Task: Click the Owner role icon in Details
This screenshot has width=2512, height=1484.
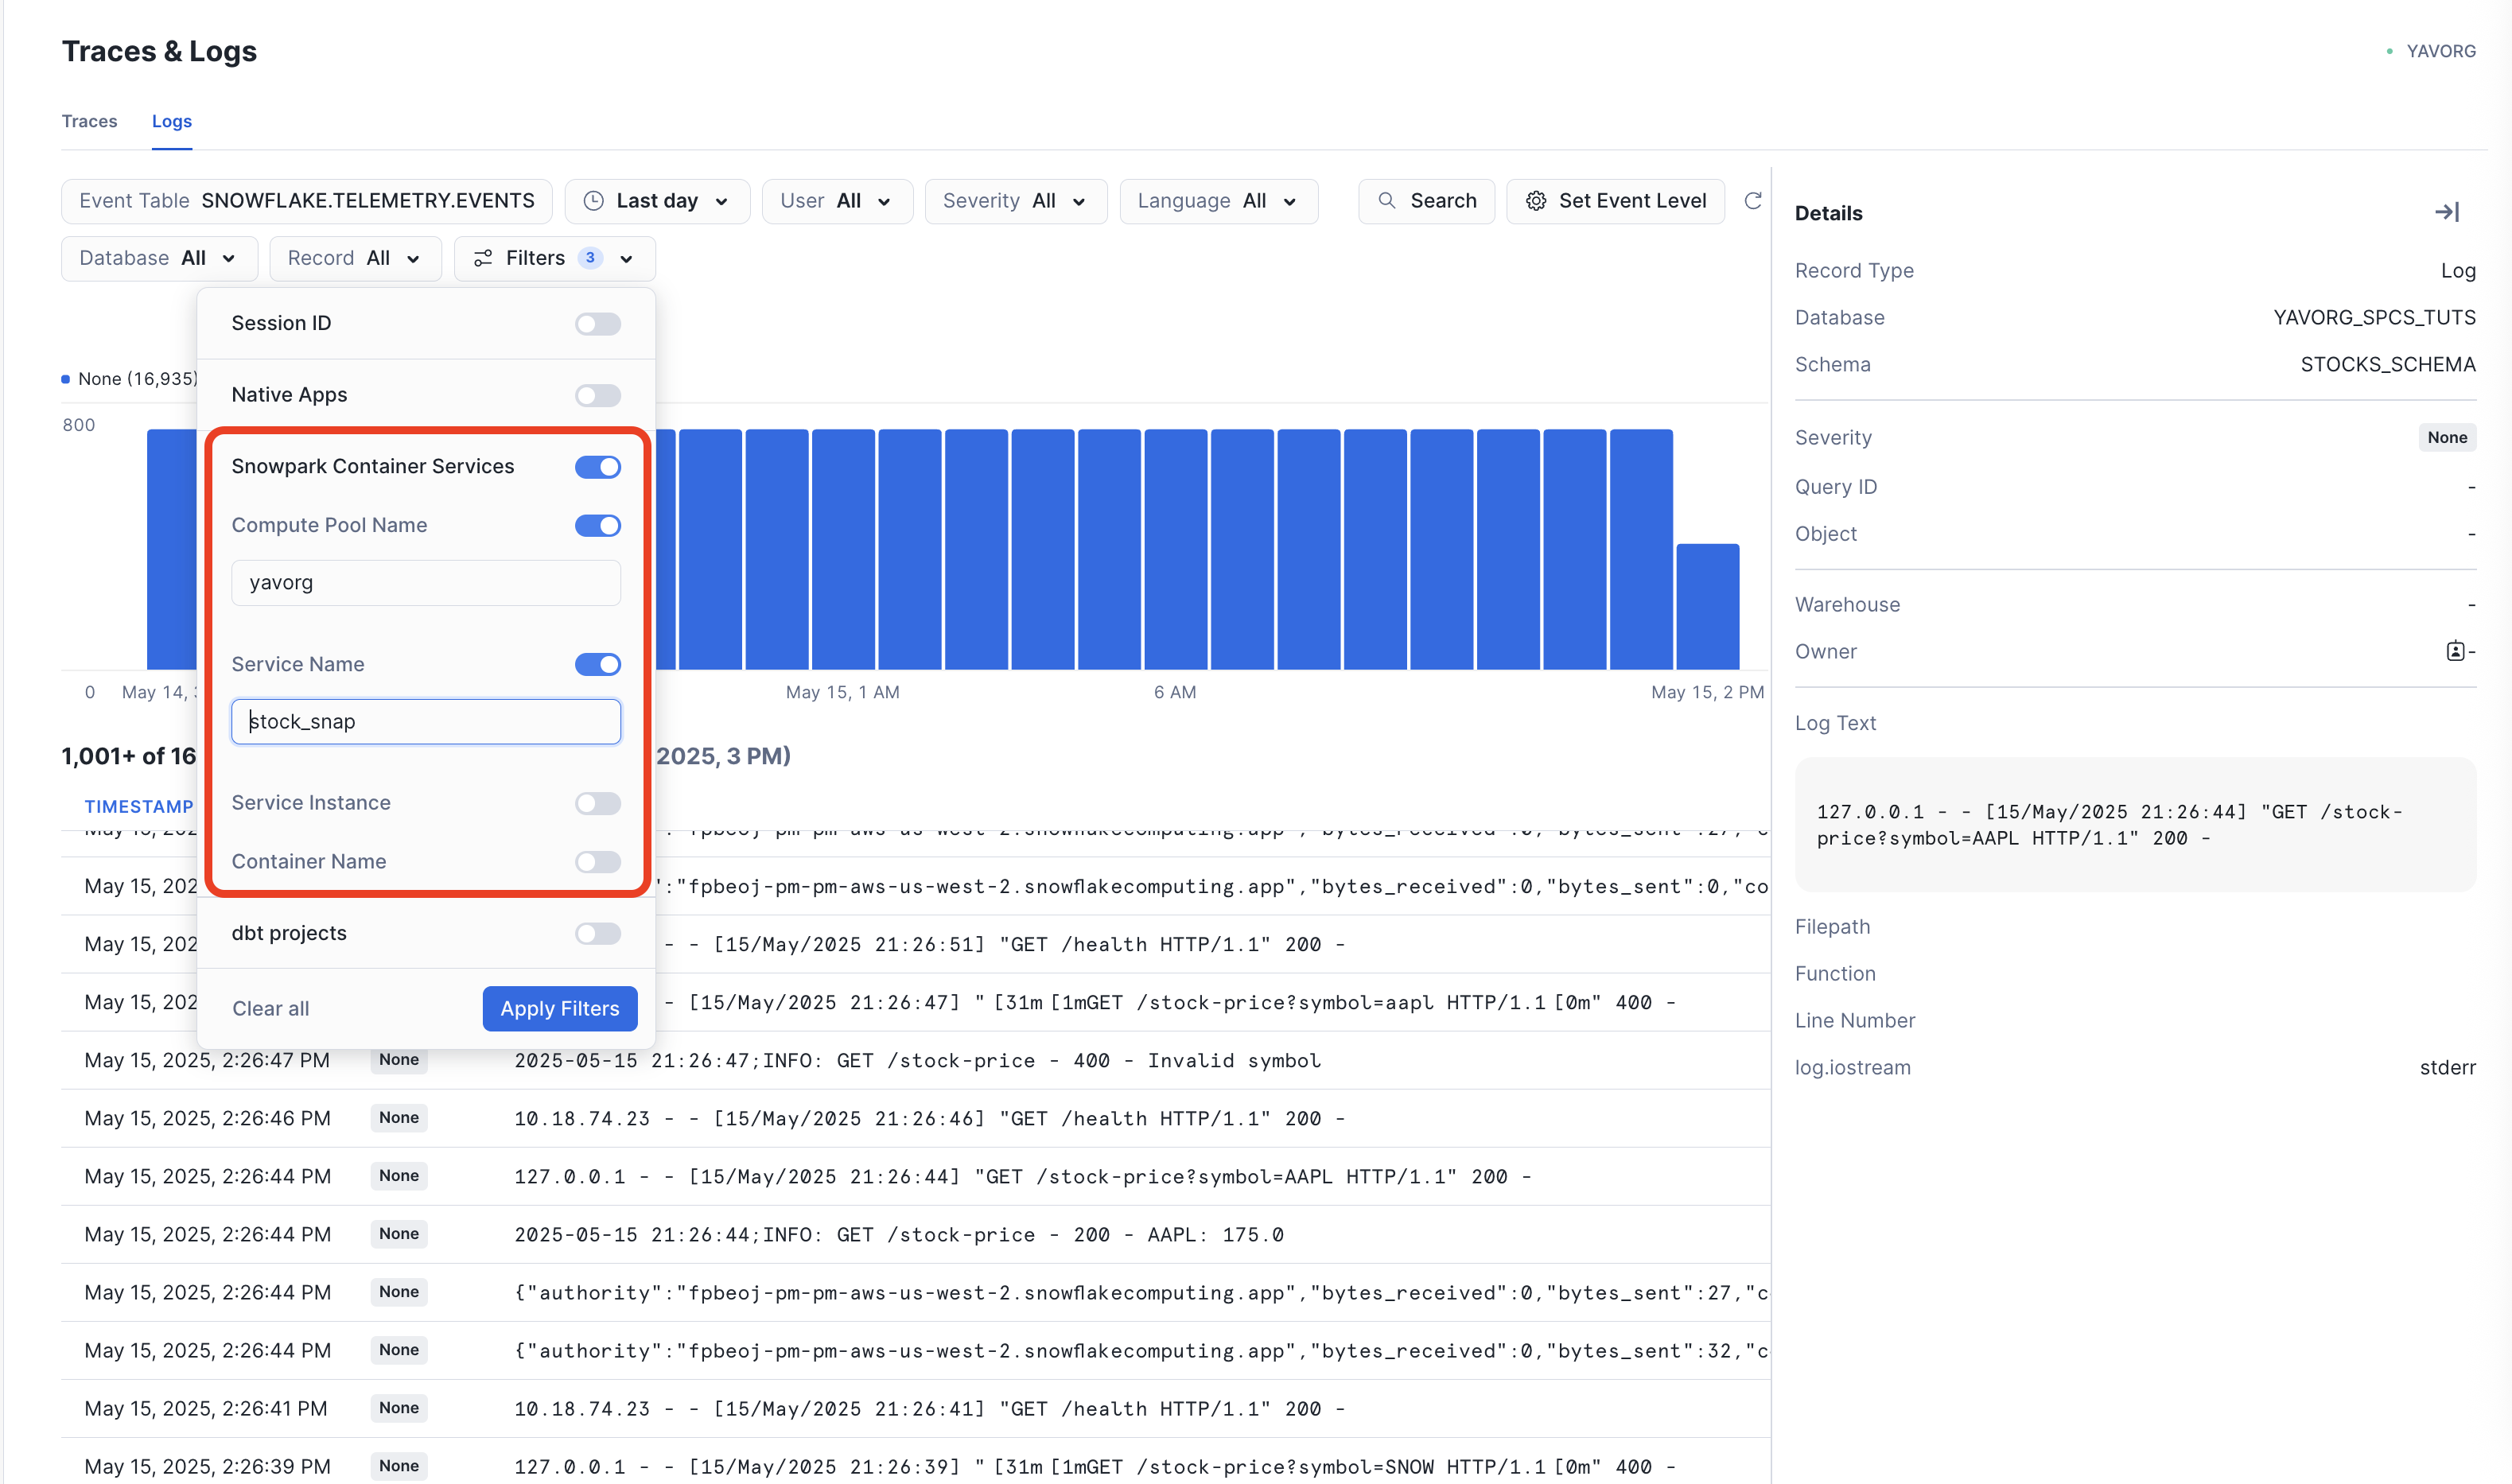Action: tap(2455, 651)
